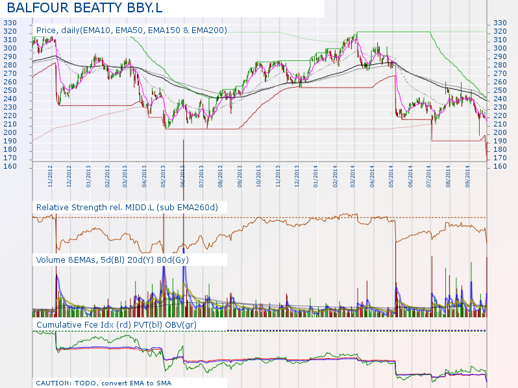
Task: Click the 10/2013 date axis label
Action: pos(258,176)
